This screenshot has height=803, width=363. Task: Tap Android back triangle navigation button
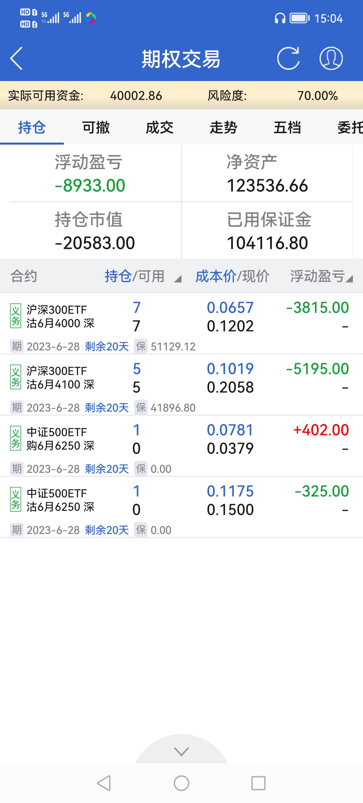pyautogui.click(x=104, y=783)
